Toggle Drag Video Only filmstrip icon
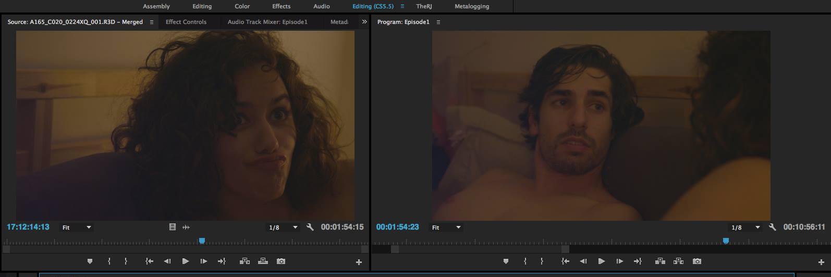831x277 pixels. click(x=173, y=227)
